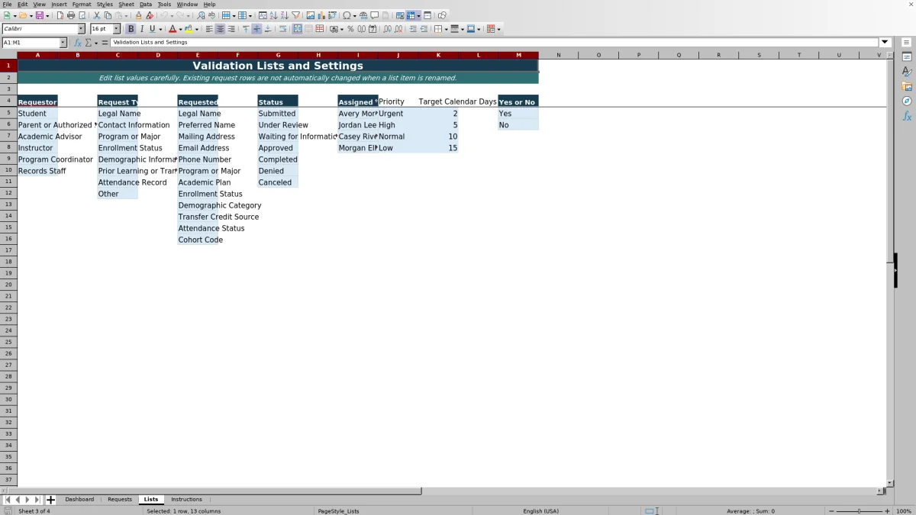Click the Format as Percent icon
916x515 pixels.
click(x=350, y=29)
